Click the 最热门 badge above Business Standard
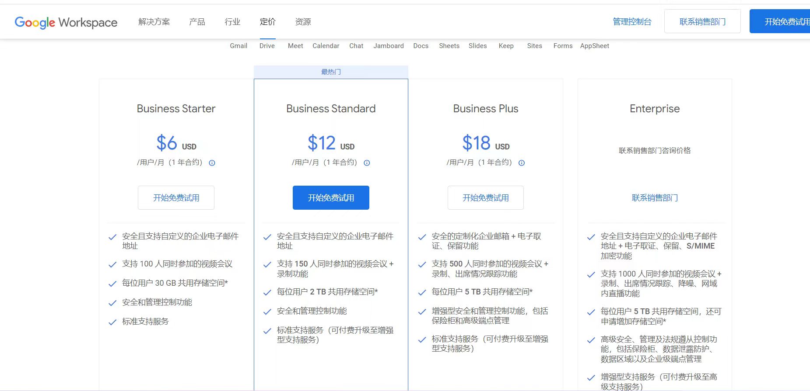Screen dimensions: 810x391 331,72
